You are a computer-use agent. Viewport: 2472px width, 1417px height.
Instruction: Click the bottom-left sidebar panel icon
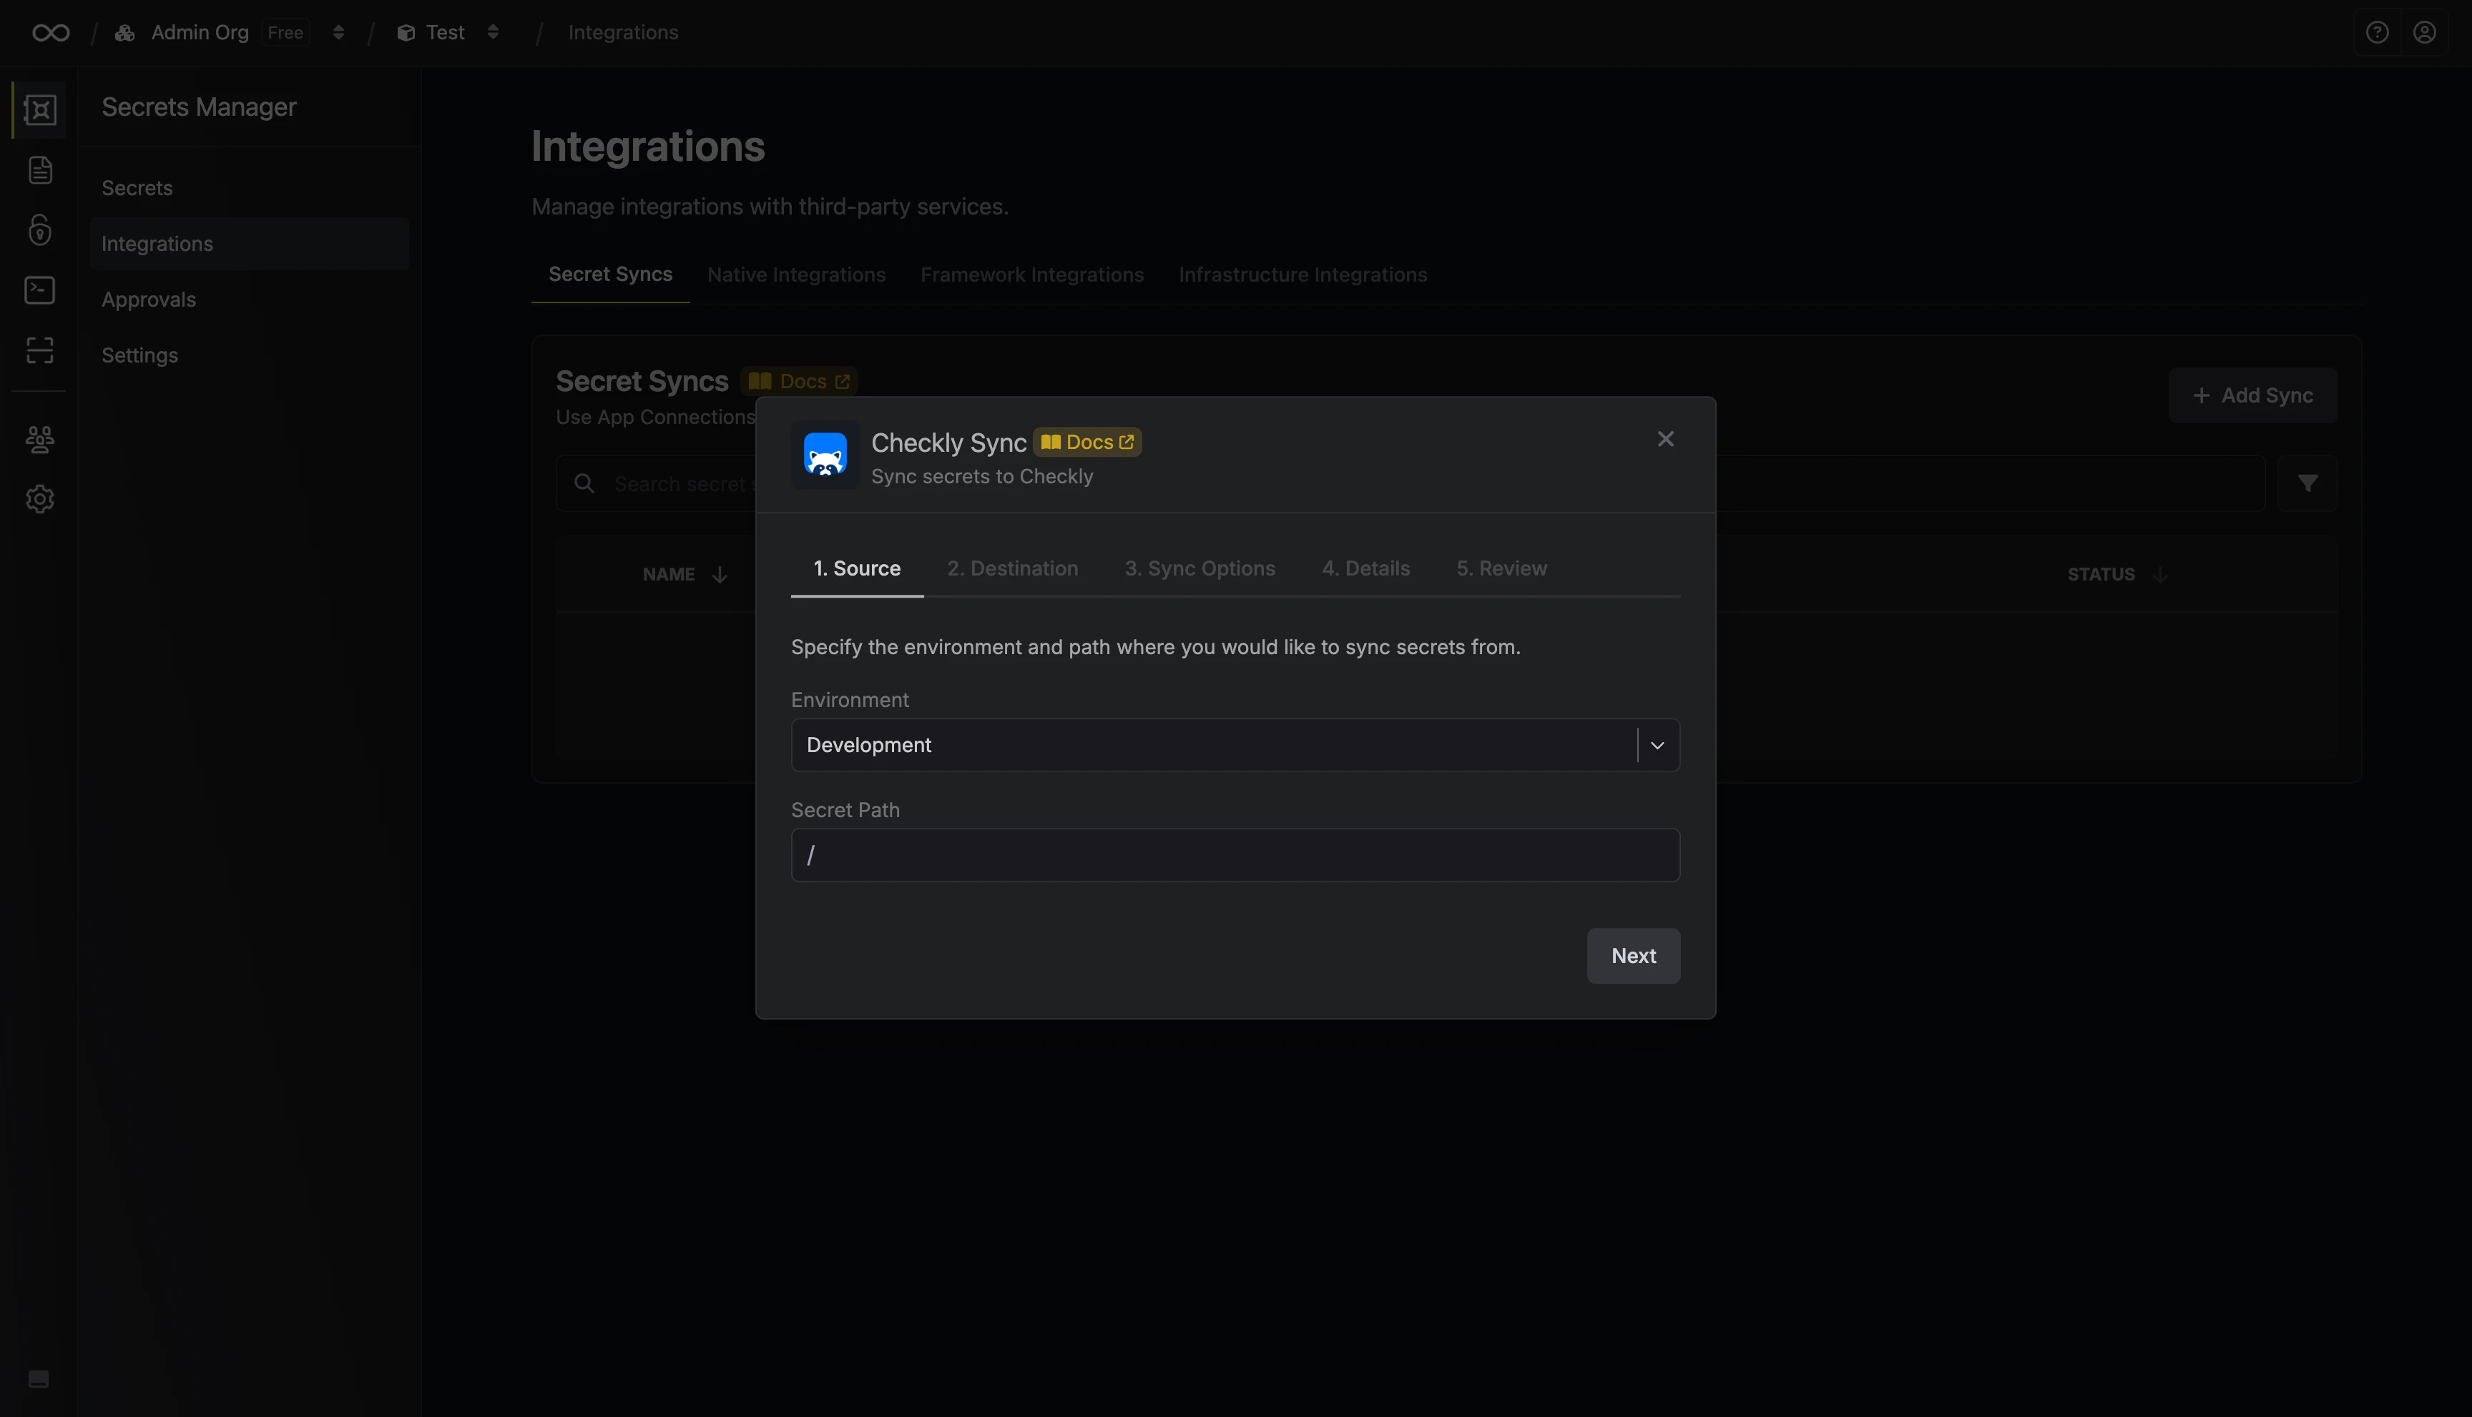(x=39, y=1379)
